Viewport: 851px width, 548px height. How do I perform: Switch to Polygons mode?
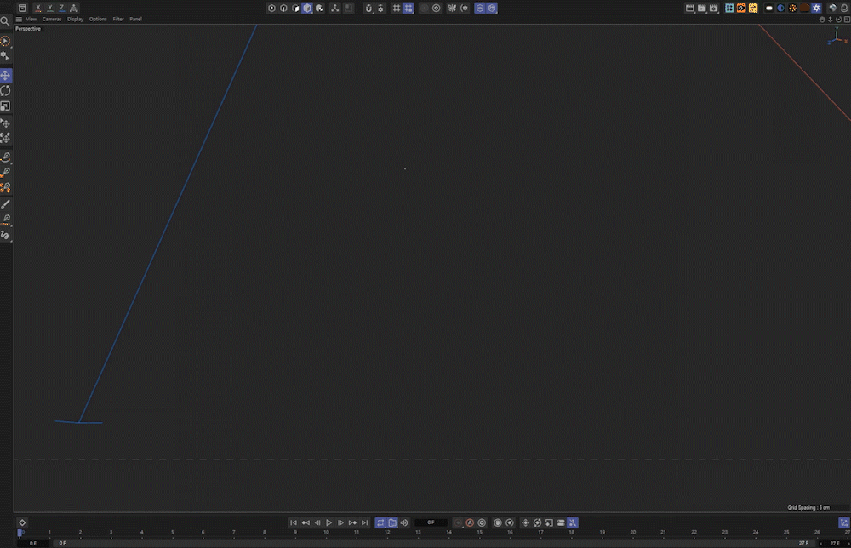click(296, 9)
